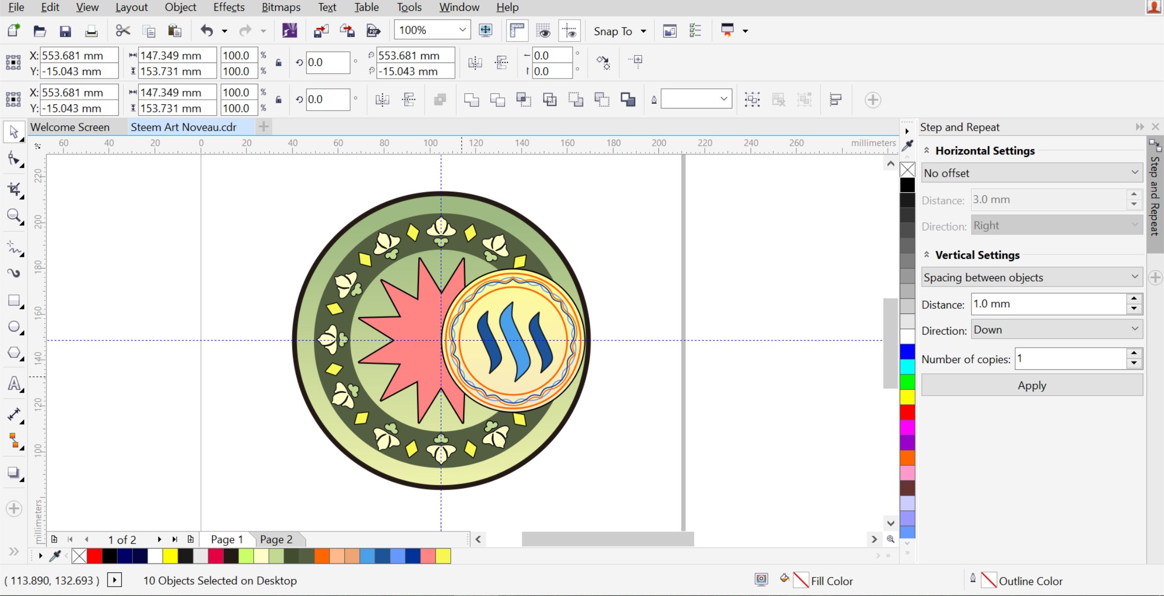This screenshot has height=596, width=1164.
Task: Pick the red swatch in document palette
Action: (x=95, y=556)
